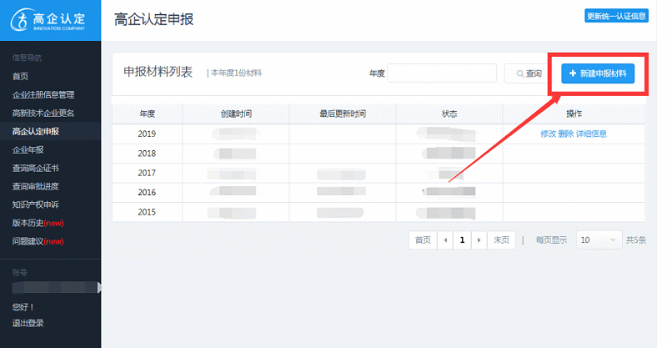Click the magnifier icon in 查询 button
This screenshot has height=348, width=667.
519,73
